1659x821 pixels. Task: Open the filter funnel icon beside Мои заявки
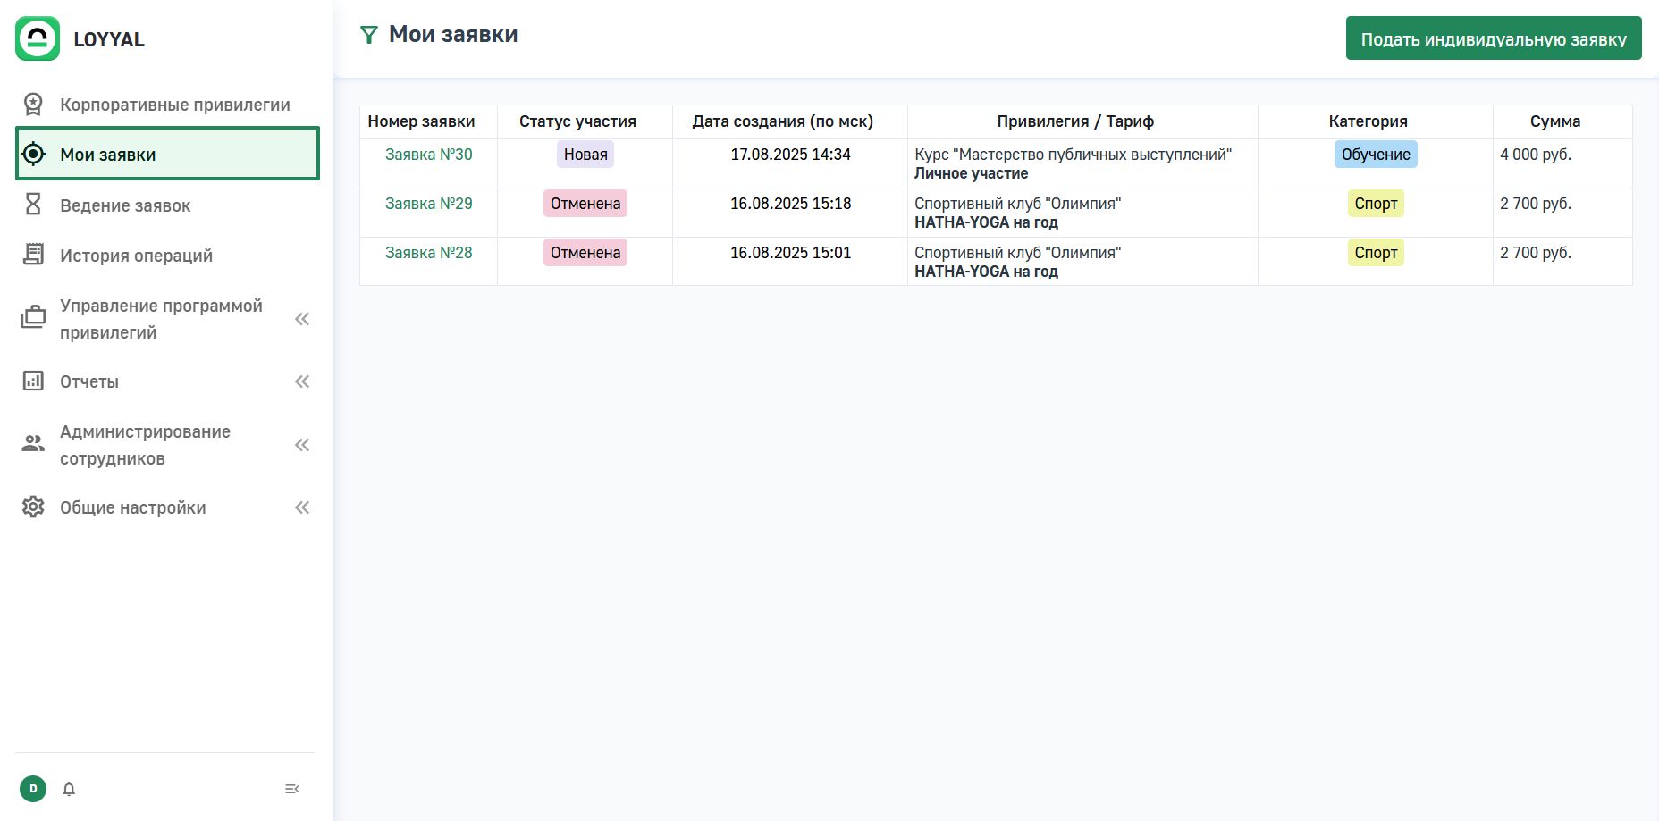pos(368,35)
